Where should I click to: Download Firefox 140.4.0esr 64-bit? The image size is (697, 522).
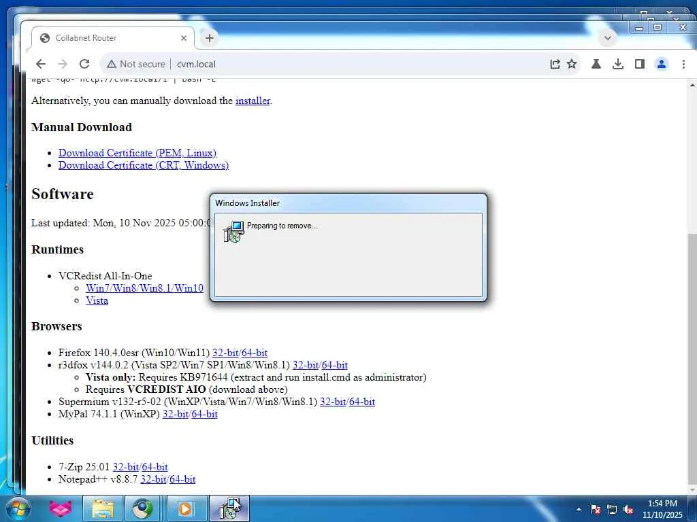pyautogui.click(x=255, y=353)
